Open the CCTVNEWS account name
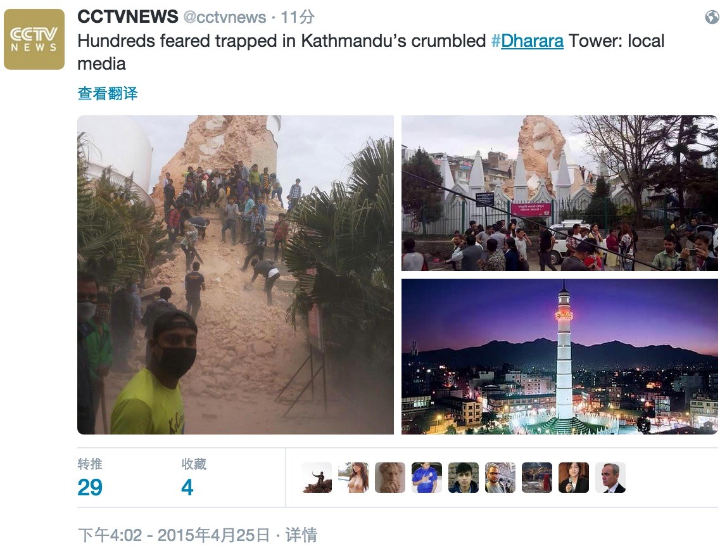727x546 pixels. (x=127, y=16)
